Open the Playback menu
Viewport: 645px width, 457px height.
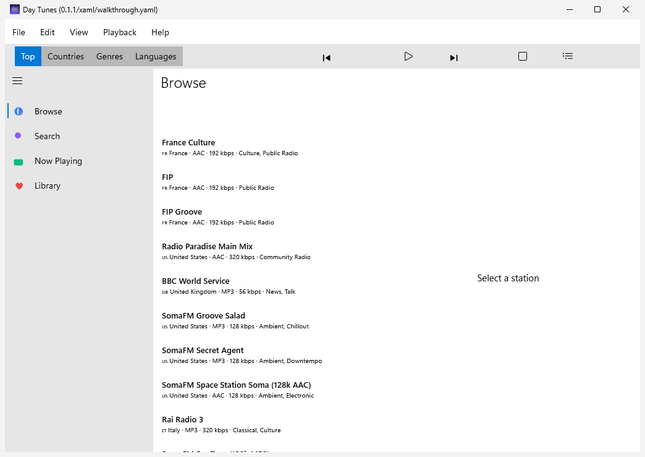120,32
